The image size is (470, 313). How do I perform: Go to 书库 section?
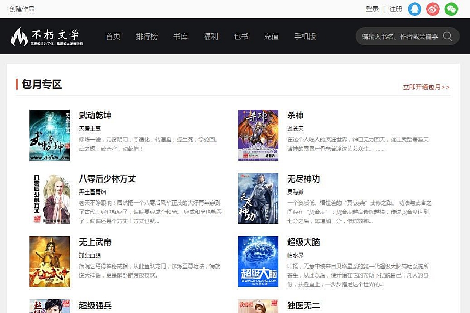[181, 37]
